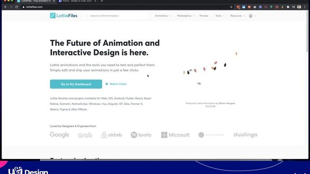
Task: Click the Chrome profile avatar
Action: pyautogui.click(x=299, y=7)
